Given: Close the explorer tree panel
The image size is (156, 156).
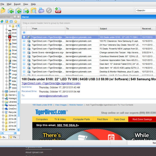Looking at the screenshot, I should pyautogui.click(x=18, y=17).
